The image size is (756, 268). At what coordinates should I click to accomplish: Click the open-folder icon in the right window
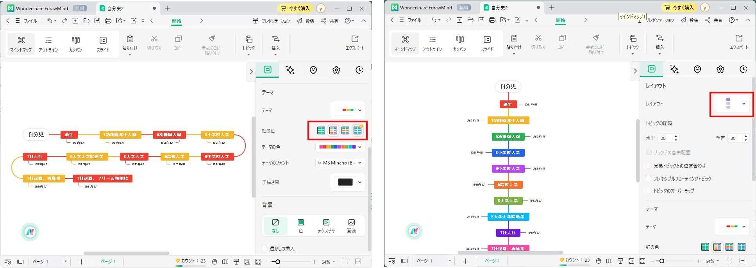(470, 20)
